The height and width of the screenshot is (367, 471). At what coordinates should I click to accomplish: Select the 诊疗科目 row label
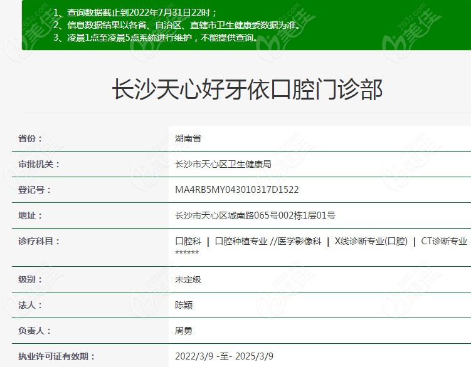[39, 241]
